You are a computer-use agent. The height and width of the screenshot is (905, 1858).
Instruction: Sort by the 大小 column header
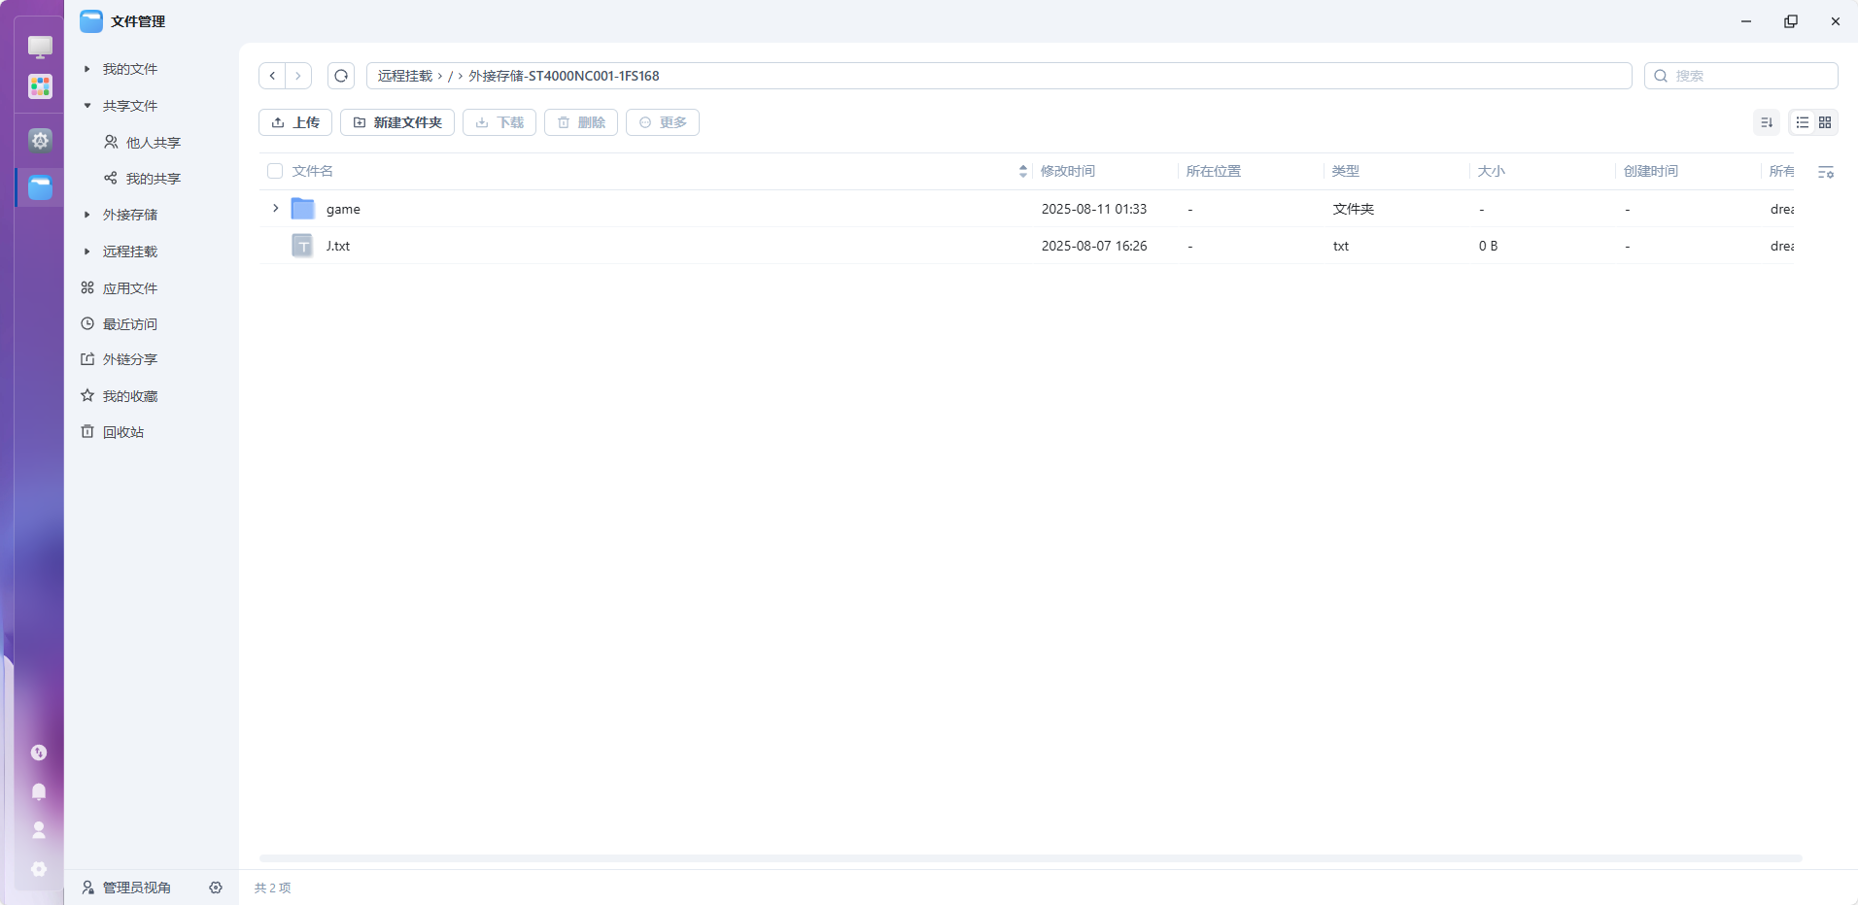1491,171
